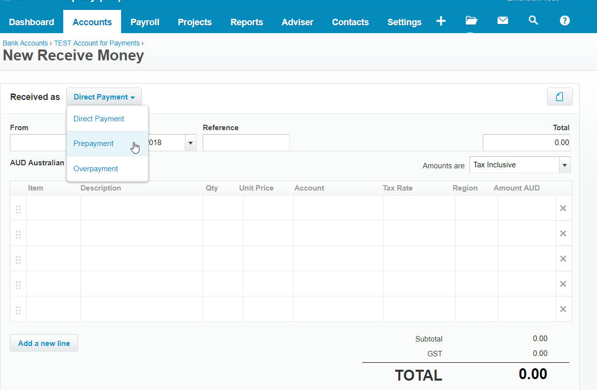Image resolution: width=597 pixels, height=390 pixels.
Task: Select Prepayment from the dropdown list
Action: (93, 144)
